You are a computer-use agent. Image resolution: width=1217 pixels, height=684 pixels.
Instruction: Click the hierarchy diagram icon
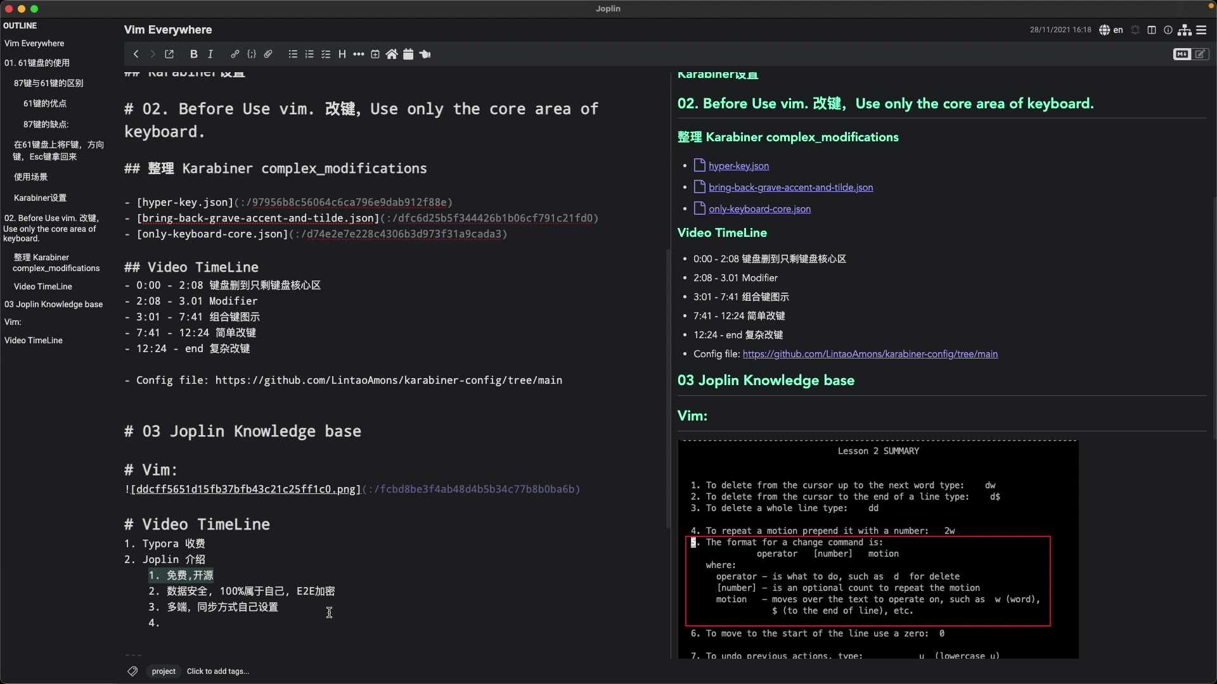click(x=1185, y=30)
